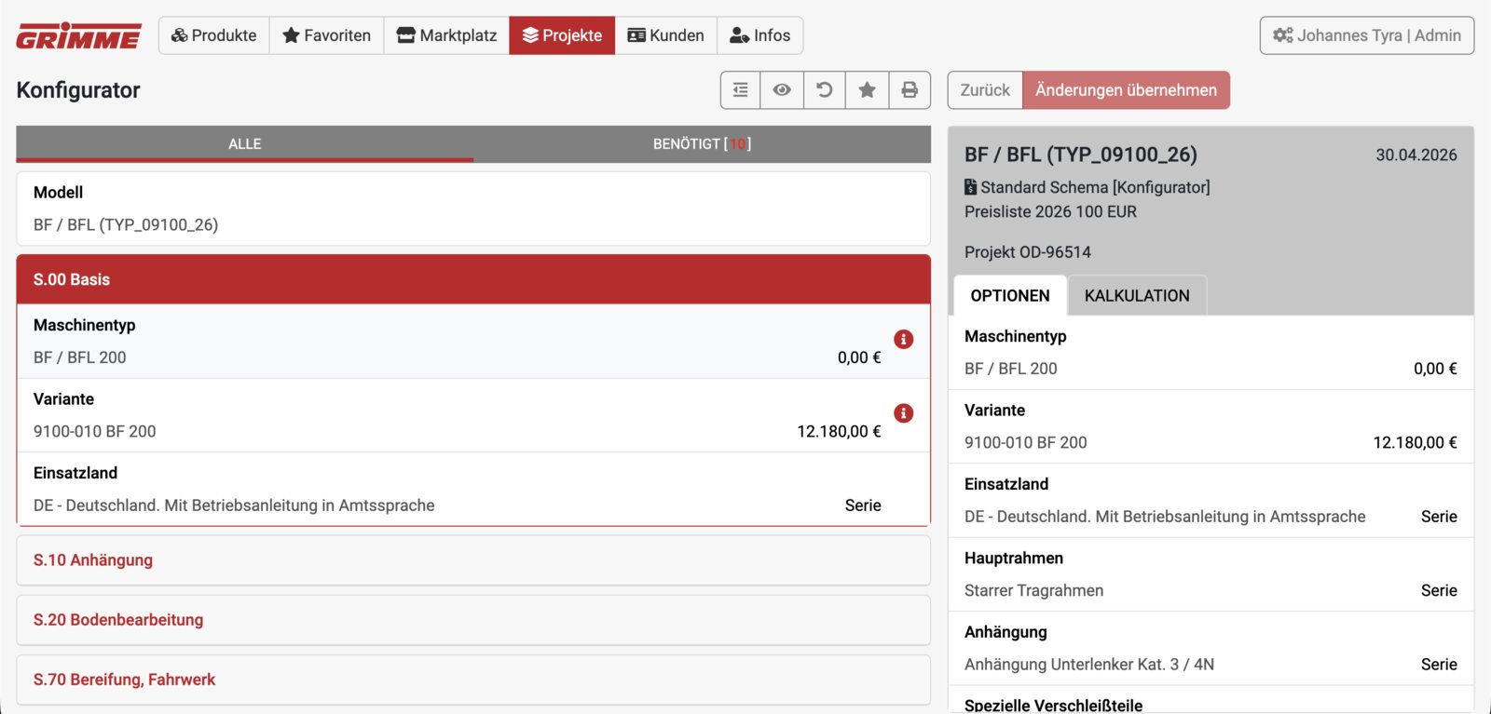Print the configuration using the printer icon
The image size is (1491, 714).
tap(910, 90)
